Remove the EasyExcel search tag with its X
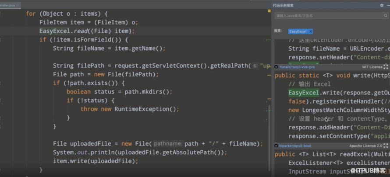 tap(310, 31)
